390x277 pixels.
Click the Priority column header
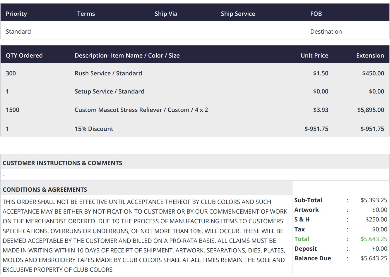click(x=16, y=14)
